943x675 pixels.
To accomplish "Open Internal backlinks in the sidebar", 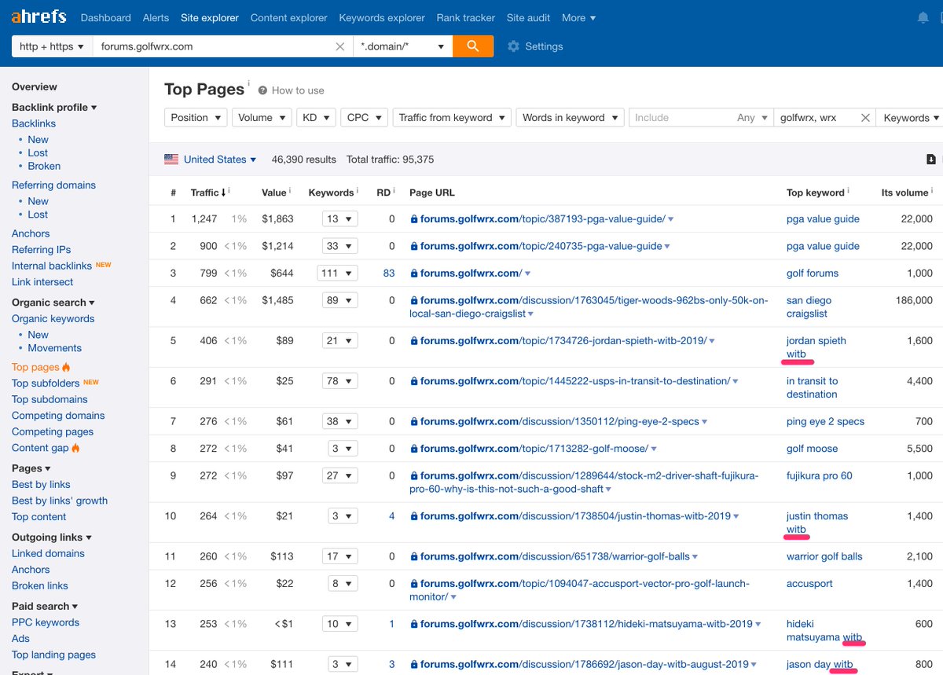I will [x=52, y=266].
